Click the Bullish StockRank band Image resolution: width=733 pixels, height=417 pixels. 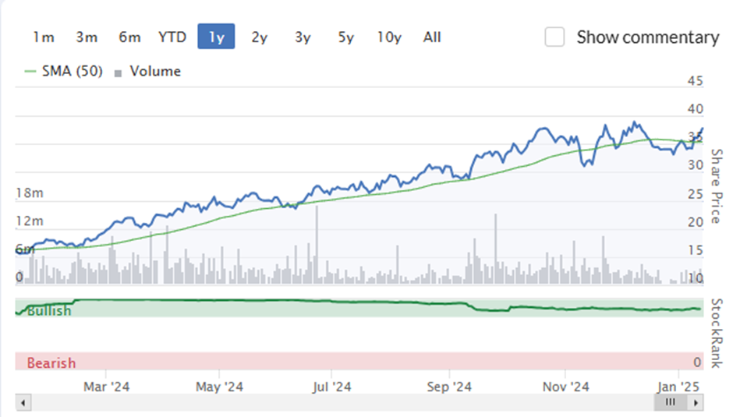[359, 308]
